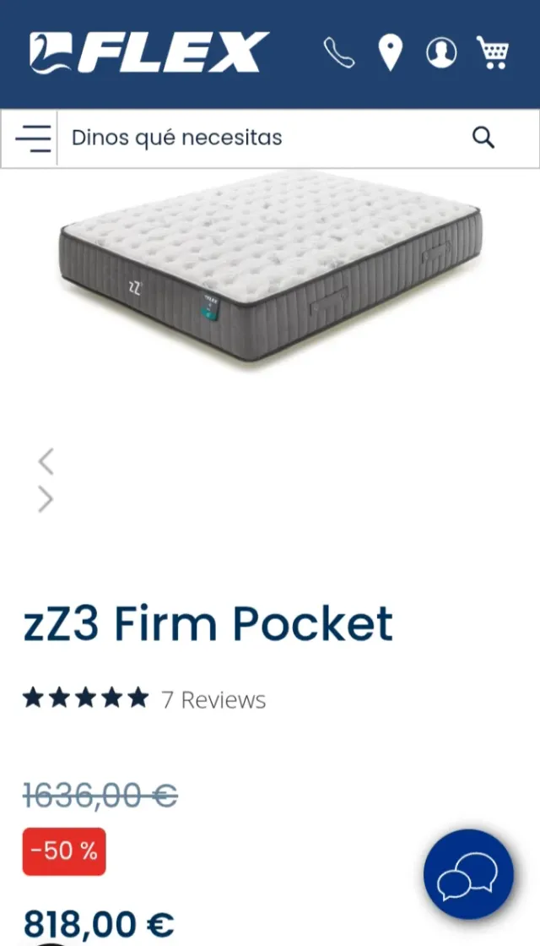Open the mattress product photo
Viewport: 540px width, 946px height.
[x=271, y=265]
